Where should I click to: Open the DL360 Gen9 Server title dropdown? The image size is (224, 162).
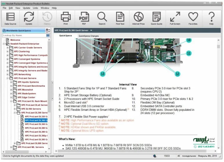(x=91, y=30)
